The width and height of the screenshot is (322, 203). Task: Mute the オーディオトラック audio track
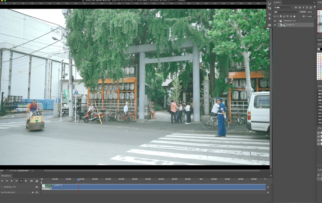(x=33, y=192)
